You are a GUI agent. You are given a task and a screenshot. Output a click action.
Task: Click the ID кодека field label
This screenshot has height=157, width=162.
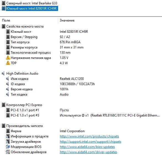tap(18, 84)
